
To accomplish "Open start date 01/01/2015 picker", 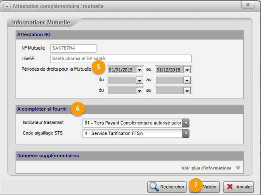I will (x=139, y=70).
